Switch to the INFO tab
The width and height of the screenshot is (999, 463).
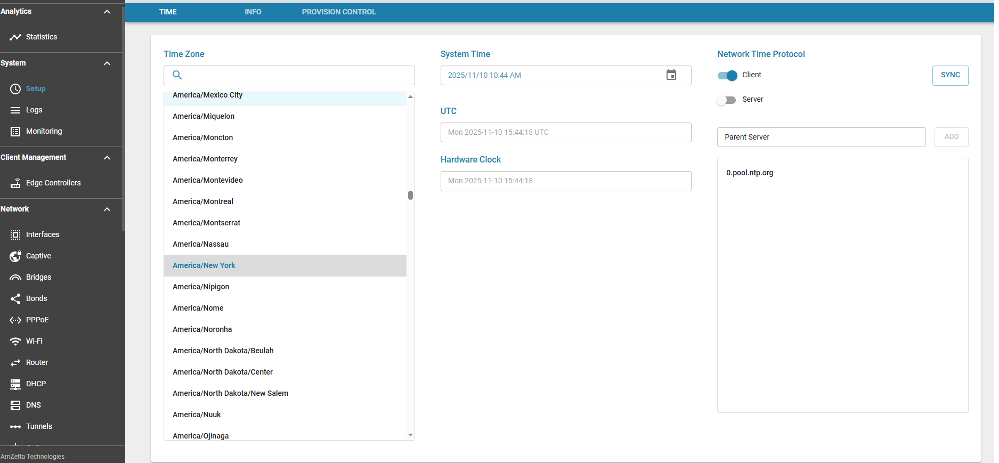[x=253, y=12]
